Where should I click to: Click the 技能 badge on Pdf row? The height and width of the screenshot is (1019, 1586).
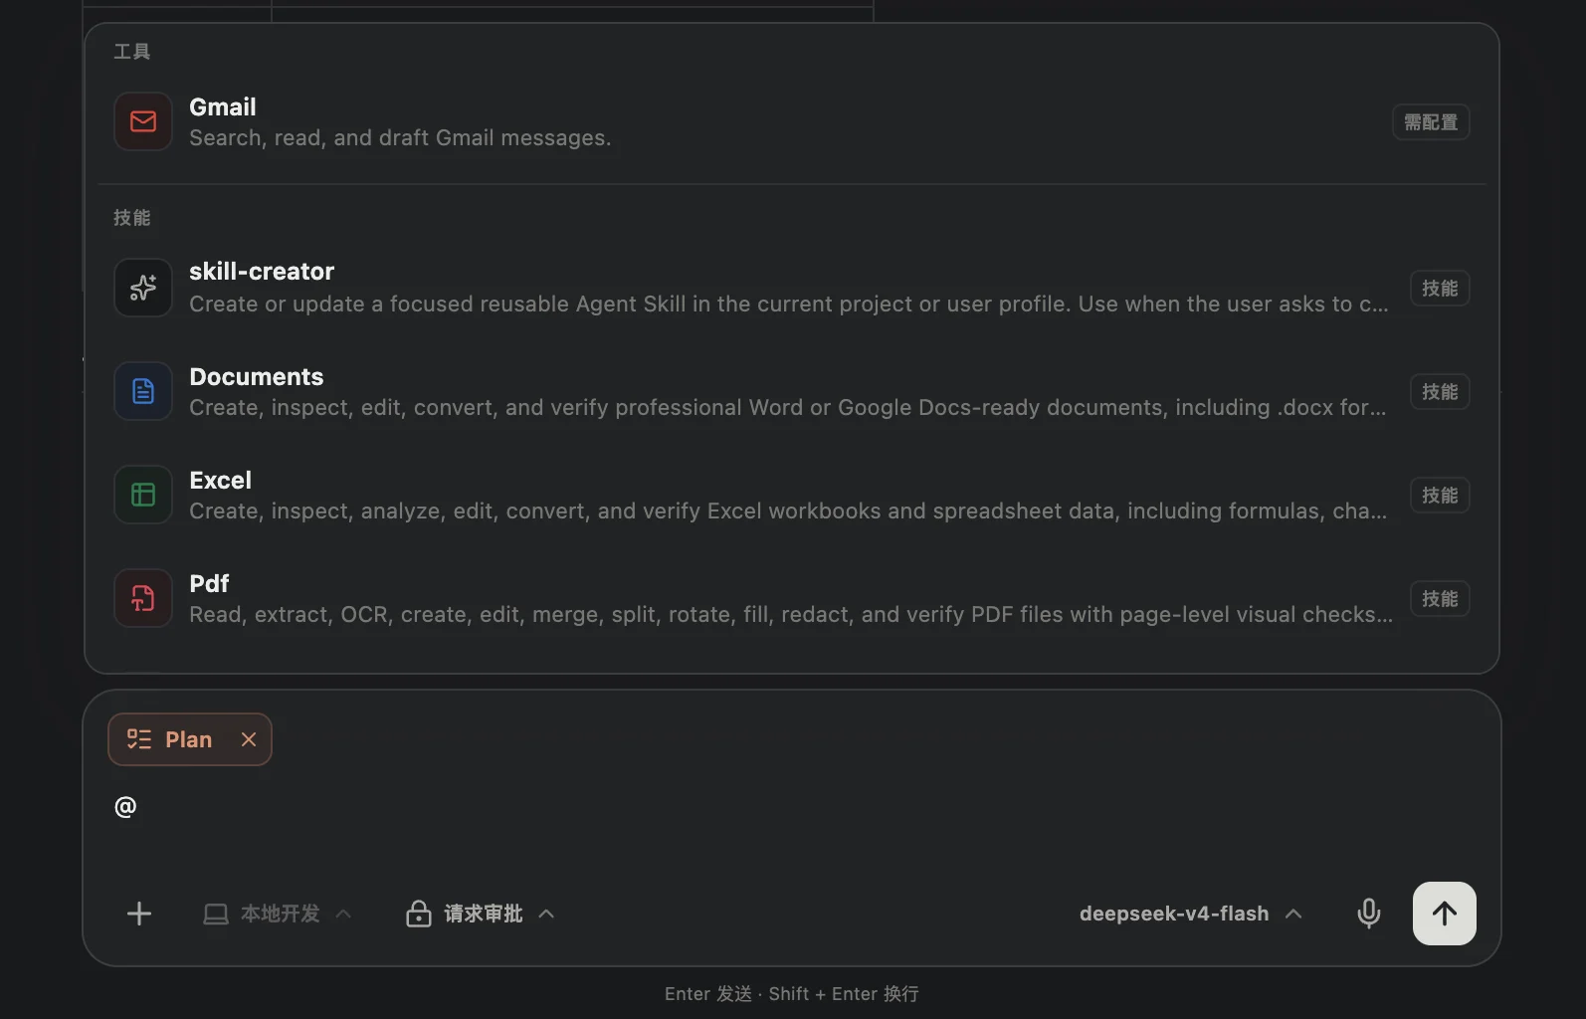1440,599
